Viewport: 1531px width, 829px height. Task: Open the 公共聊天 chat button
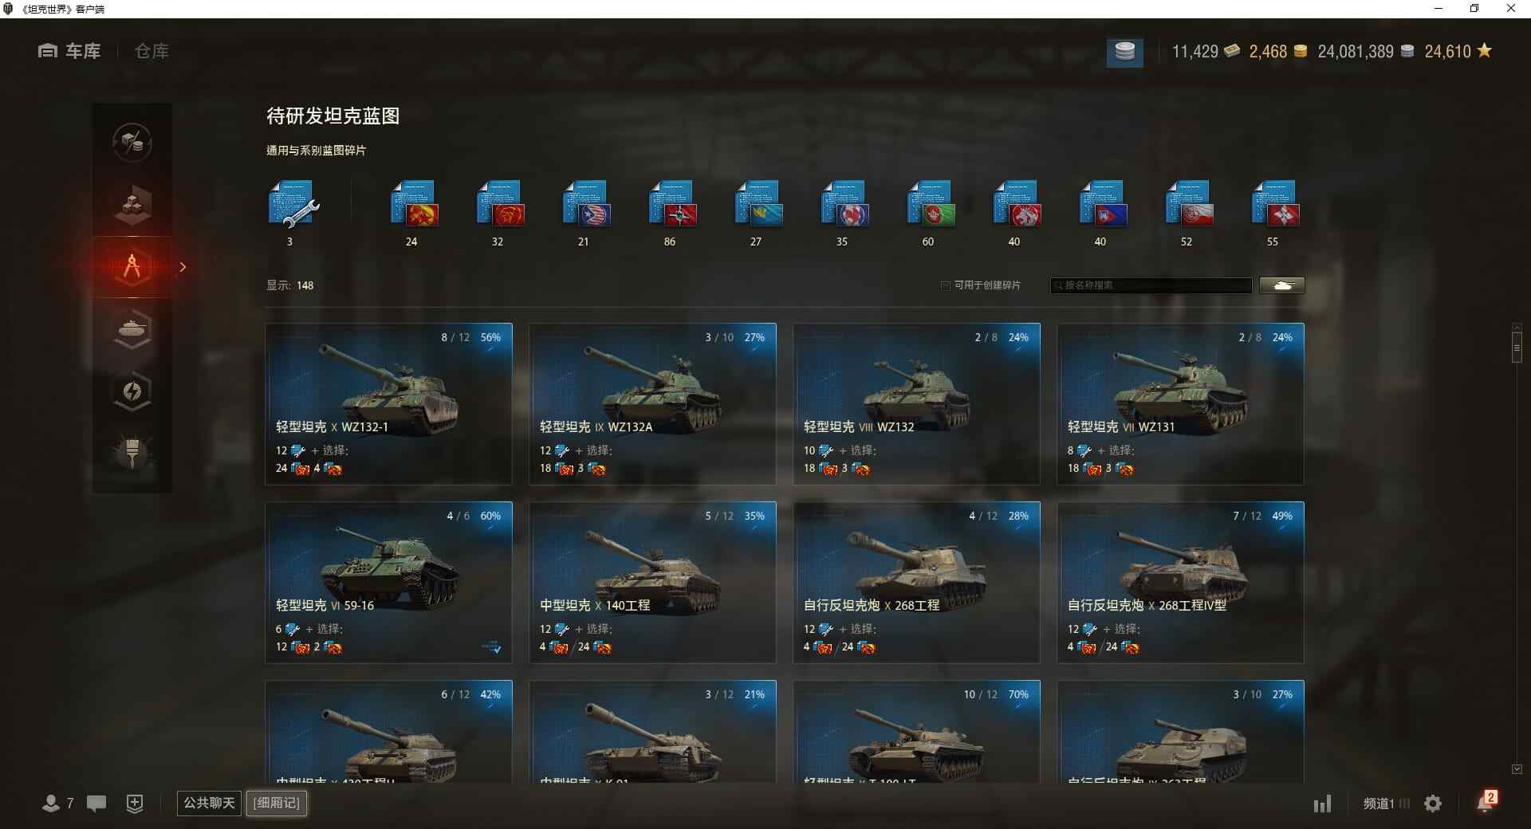[209, 803]
